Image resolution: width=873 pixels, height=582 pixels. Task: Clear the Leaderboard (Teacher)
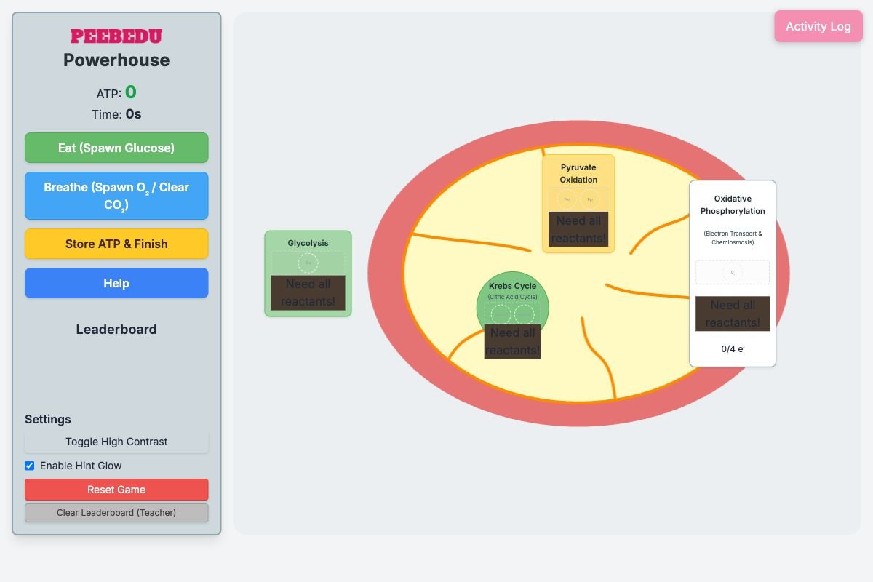click(x=116, y=513)
